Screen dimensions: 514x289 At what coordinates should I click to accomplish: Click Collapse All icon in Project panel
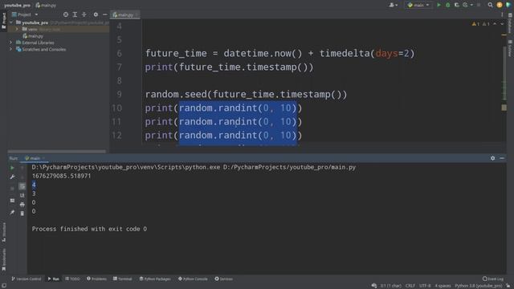coord(84,14)
